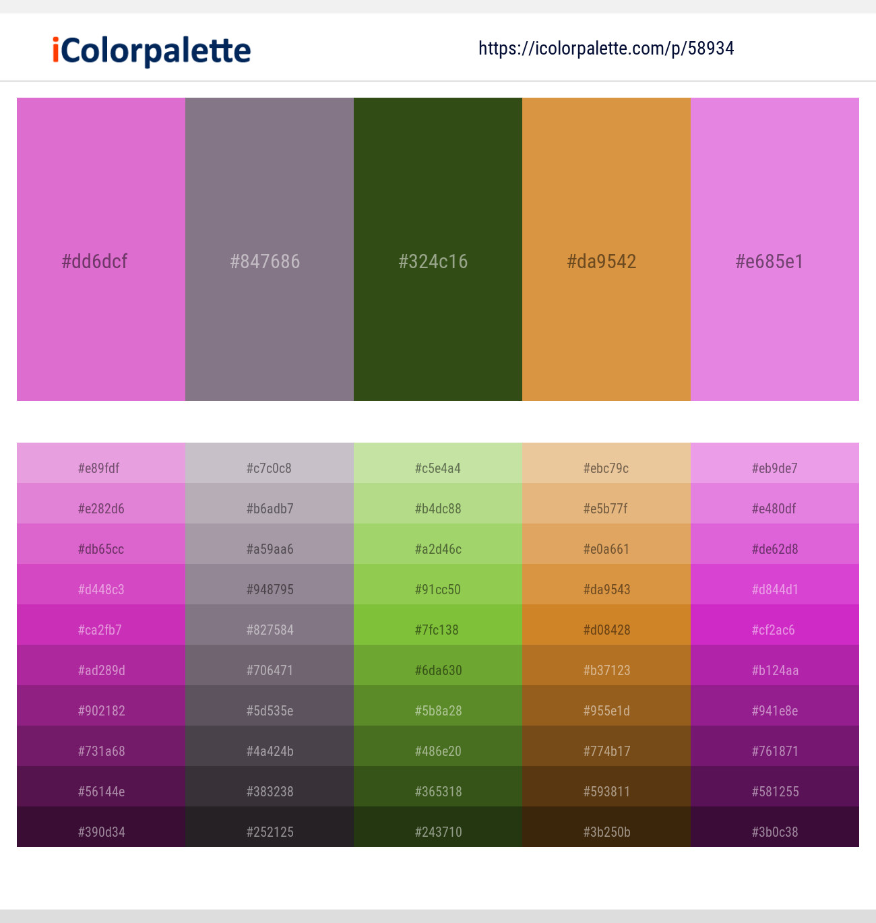This screenshot has width=876, height=923.
Task: Open the icolorpalette.com/p/58934 link
Action: [606, 49]
